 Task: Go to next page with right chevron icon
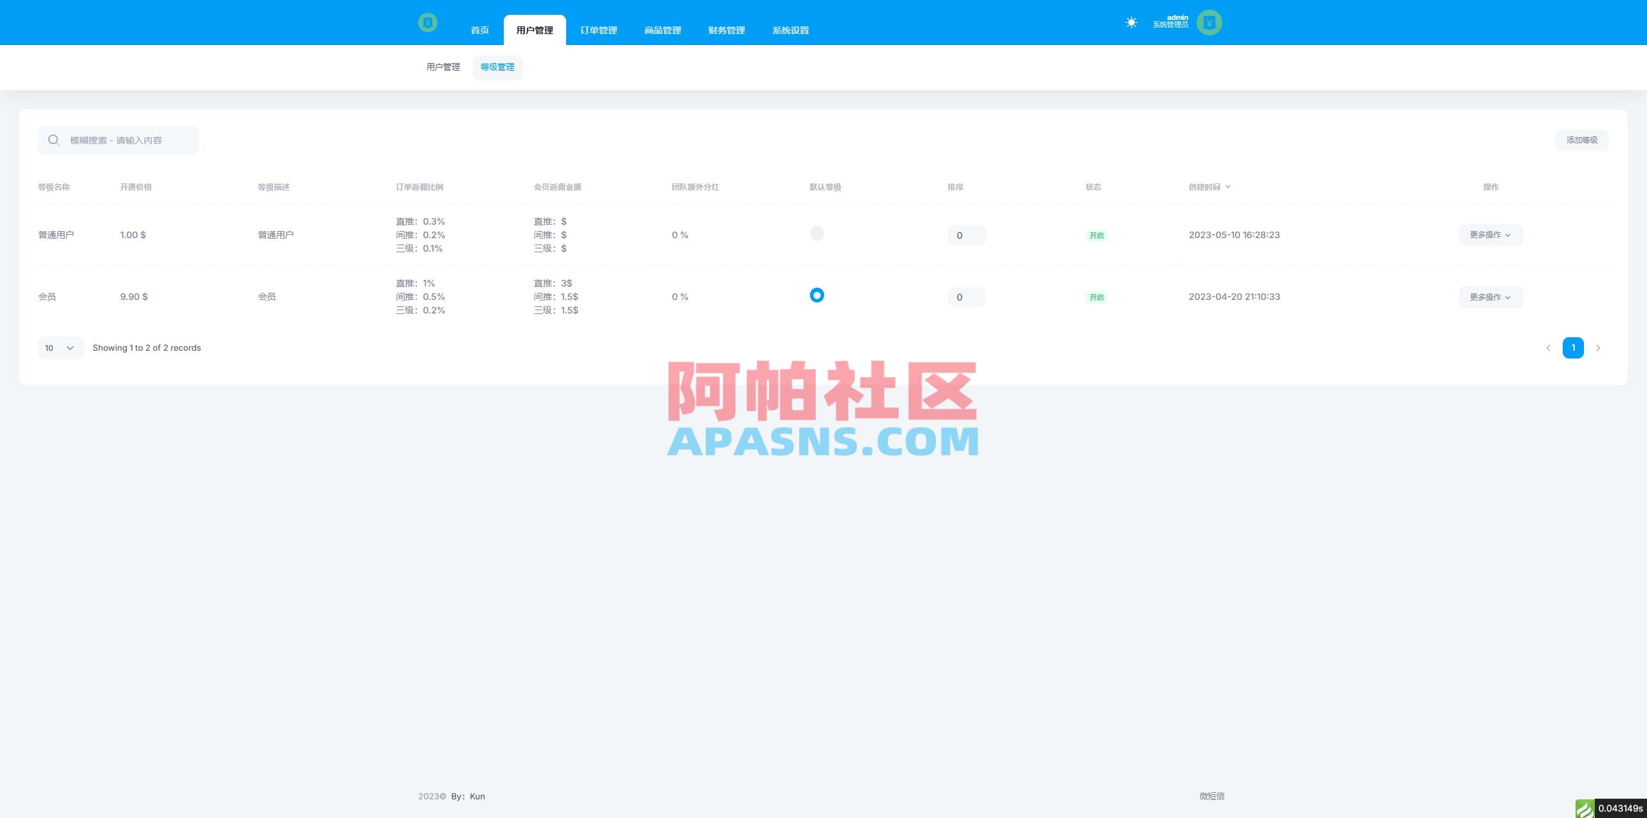[1598, 348]
